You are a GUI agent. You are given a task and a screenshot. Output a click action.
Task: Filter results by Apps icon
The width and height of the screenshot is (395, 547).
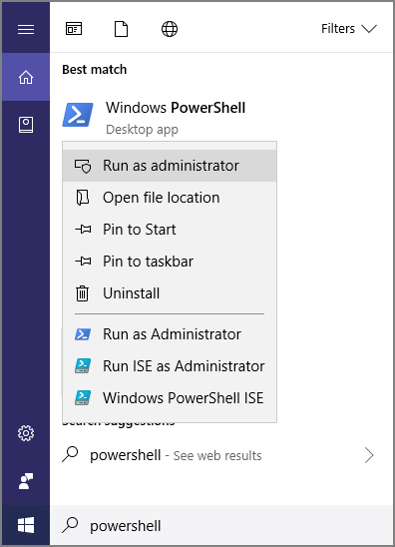tap(74, 29)
